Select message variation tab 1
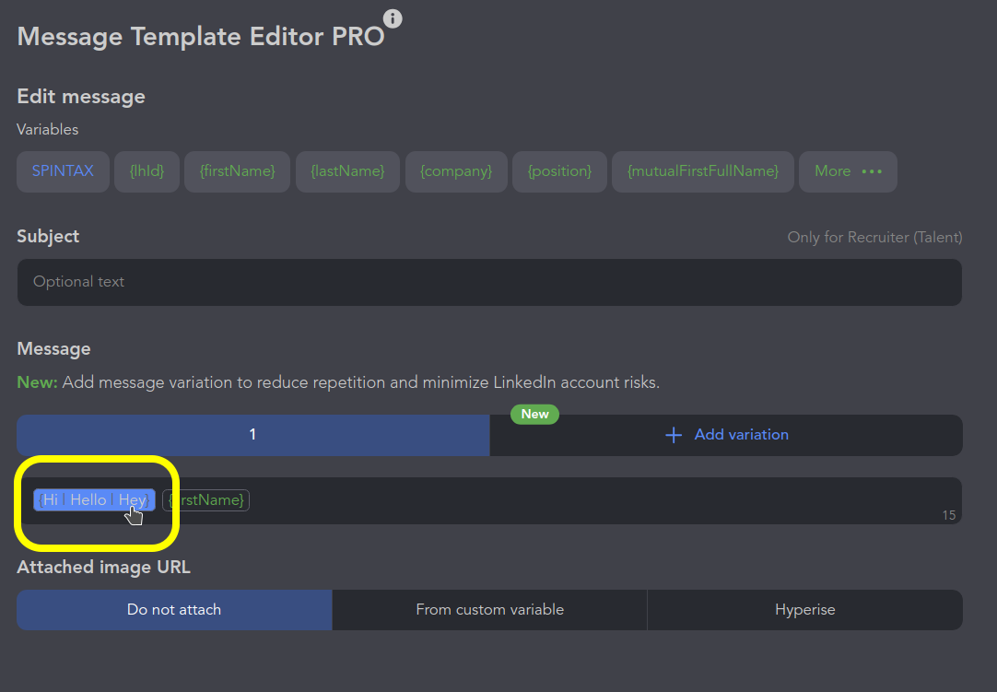 (252, 435)
